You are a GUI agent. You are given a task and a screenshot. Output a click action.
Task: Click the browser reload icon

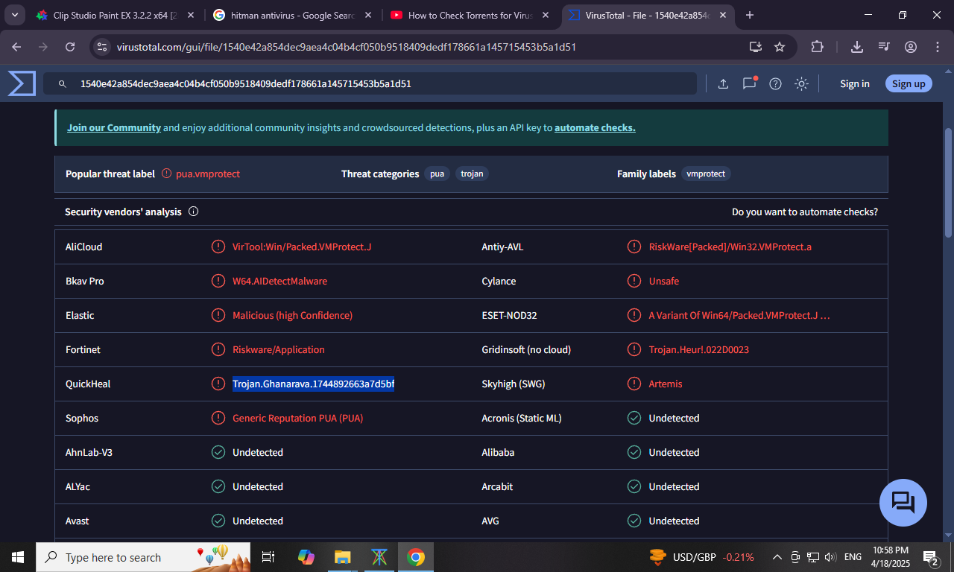70,47
